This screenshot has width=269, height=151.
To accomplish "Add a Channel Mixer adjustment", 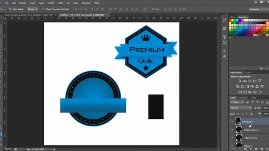I will (257, 86).
